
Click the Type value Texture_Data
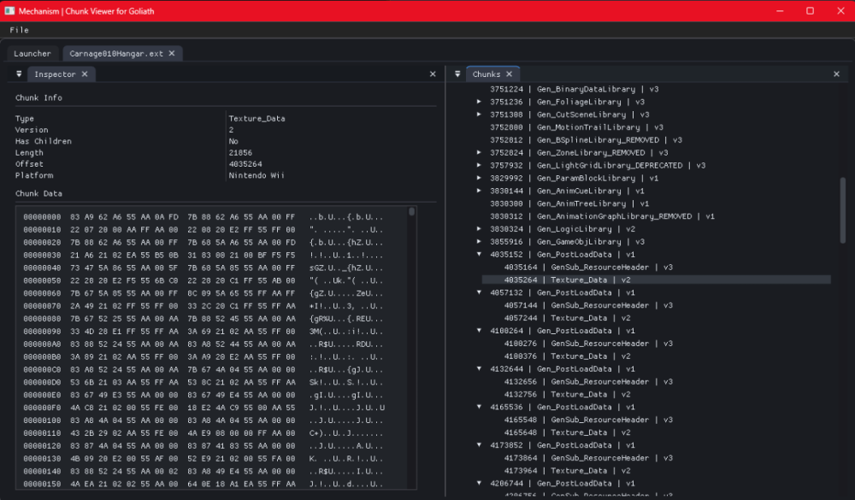[256, 118]
